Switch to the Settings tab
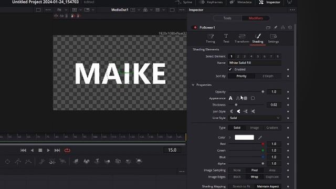The image size is (336, 189). click(x=274, y=38)
